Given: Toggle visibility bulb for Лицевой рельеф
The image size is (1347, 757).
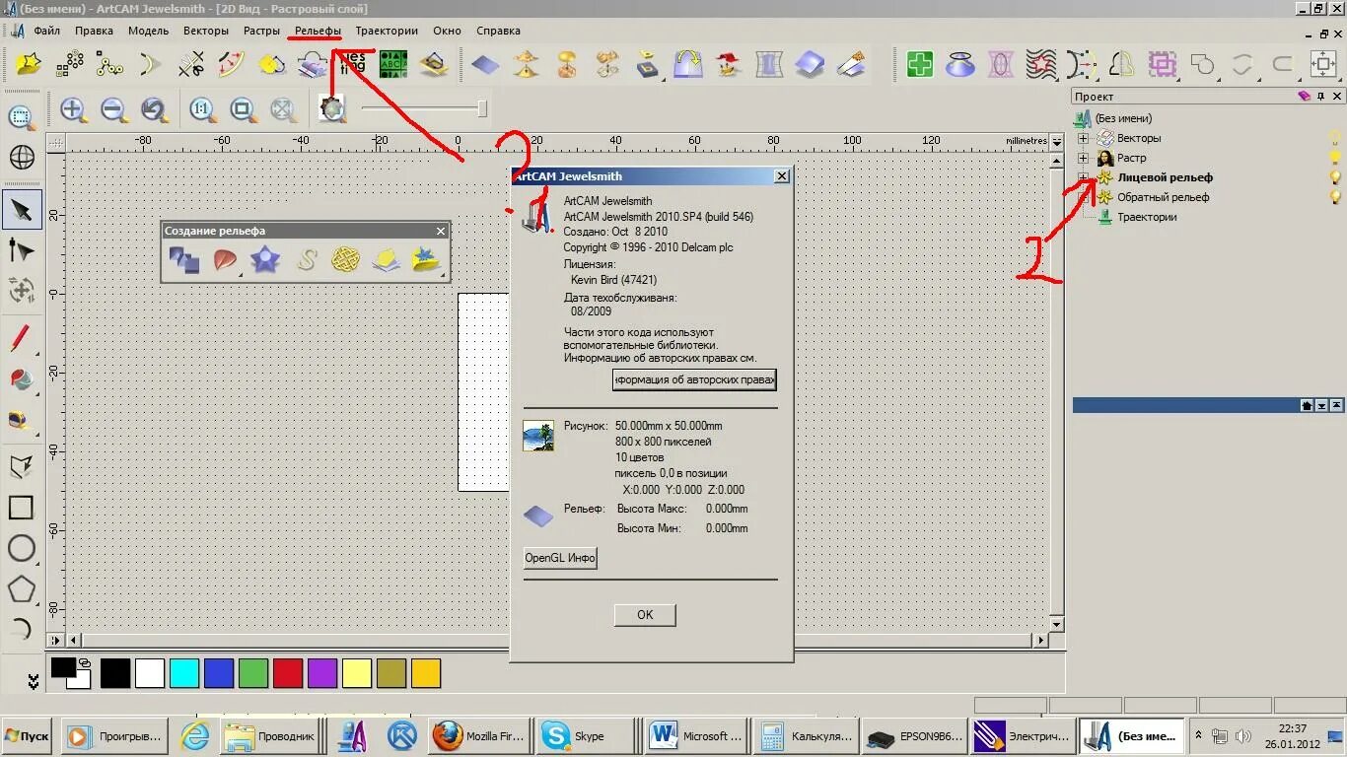Looking at the screenshot, I should point(1335,177).
